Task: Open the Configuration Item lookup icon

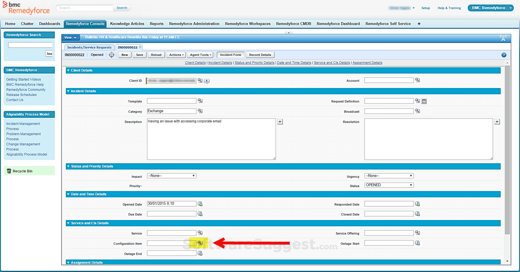Action: click(x=200, y=243)
